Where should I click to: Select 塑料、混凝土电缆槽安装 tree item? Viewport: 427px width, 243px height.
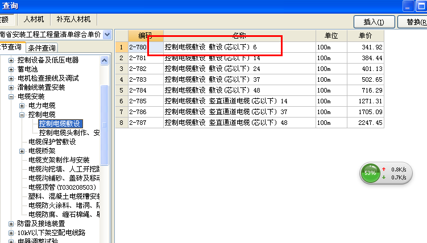(x=64, y=196)
